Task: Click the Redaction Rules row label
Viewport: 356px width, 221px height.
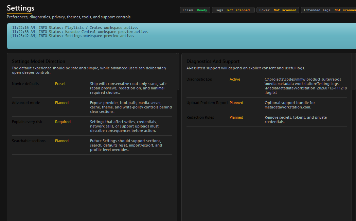Action: click(200, 117)
